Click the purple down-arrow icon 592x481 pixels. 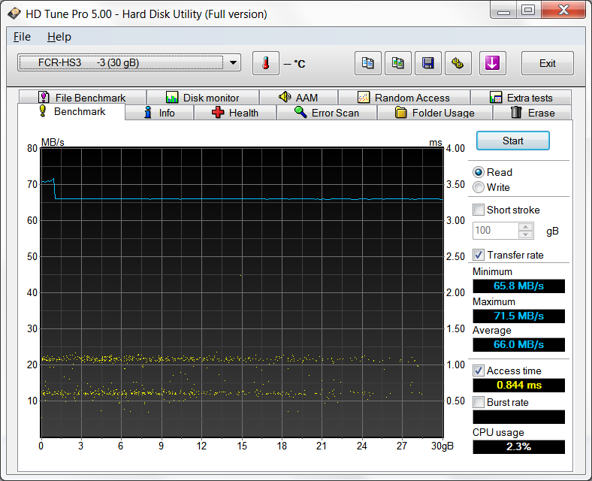point(492,63)
